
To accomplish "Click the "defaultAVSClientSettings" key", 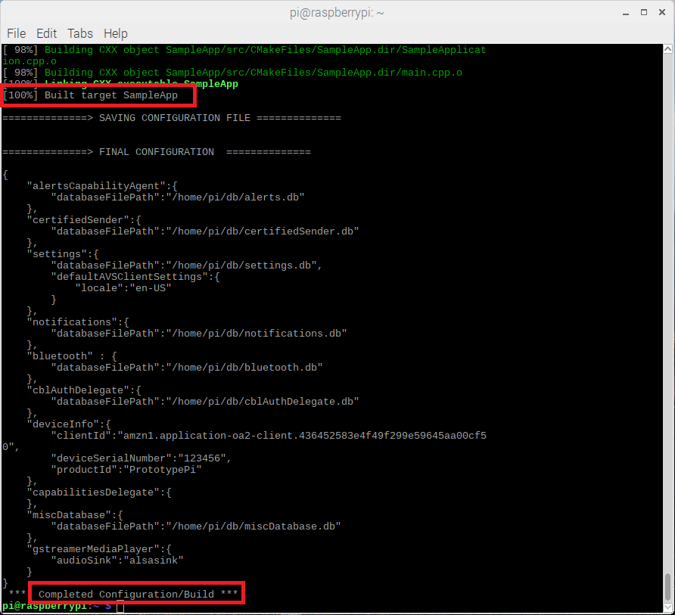I will [129, 277].
